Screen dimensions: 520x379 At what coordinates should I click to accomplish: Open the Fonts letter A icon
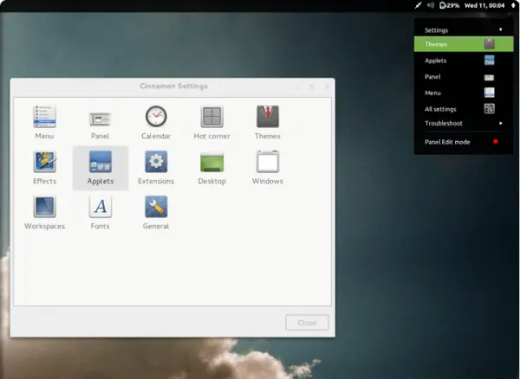pos(101,207)
